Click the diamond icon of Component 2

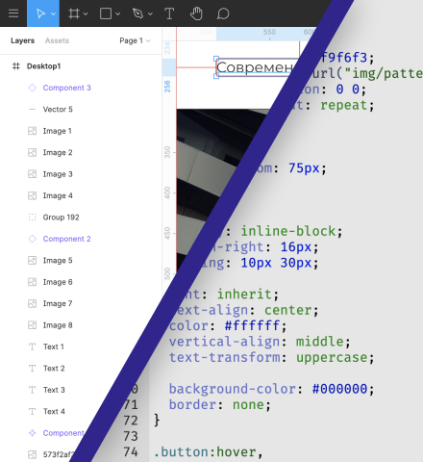tap(33, 239)
